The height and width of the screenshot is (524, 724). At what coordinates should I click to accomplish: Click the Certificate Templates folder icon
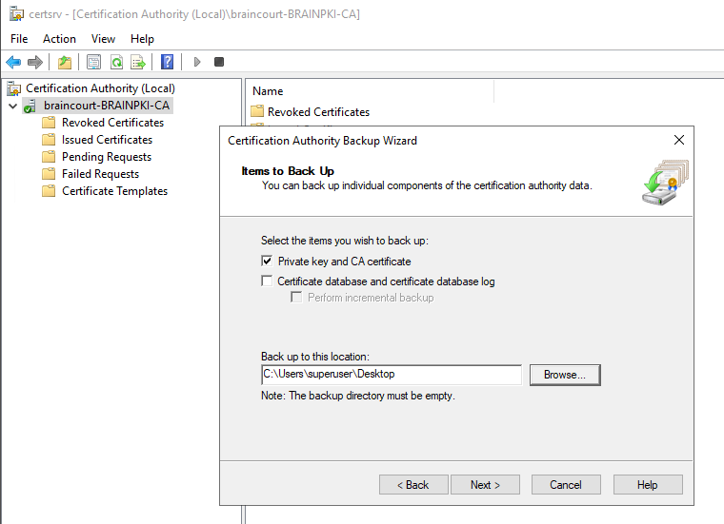tap(49, 191)
